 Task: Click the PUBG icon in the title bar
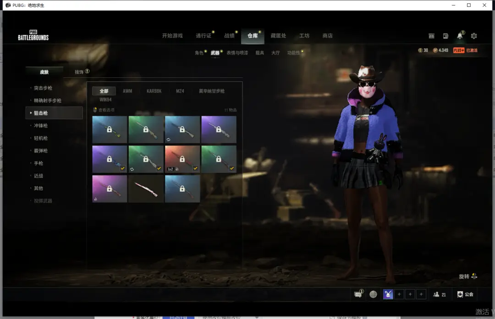8,5
